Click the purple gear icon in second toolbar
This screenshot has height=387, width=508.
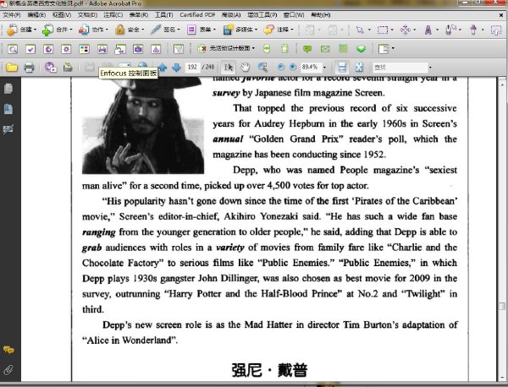click(x=66, y=49)
